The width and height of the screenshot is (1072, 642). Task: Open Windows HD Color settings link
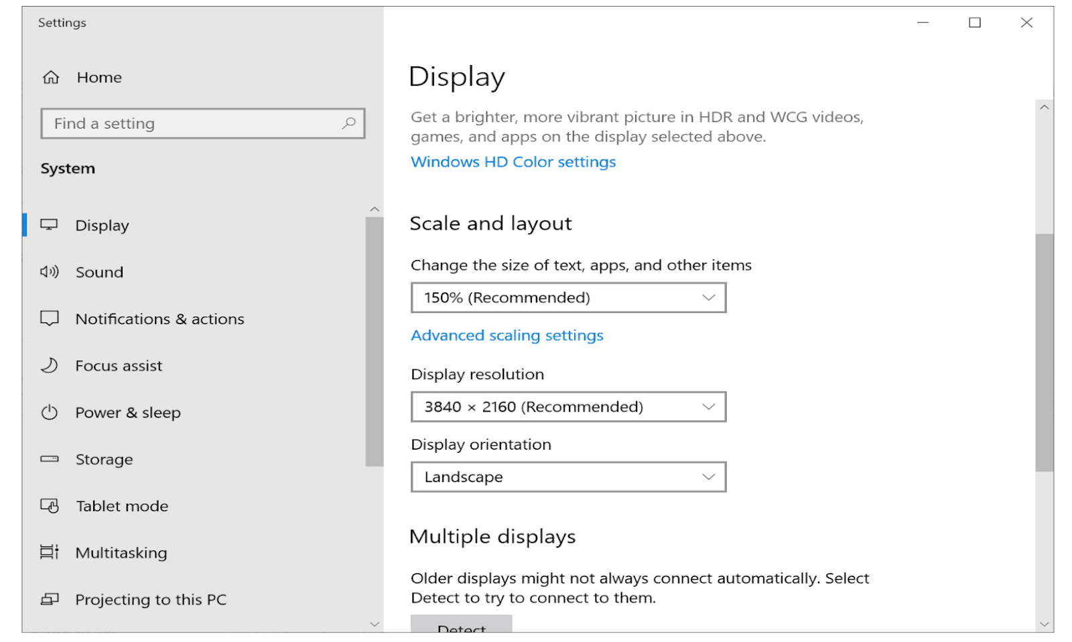[x=513, y=162]
